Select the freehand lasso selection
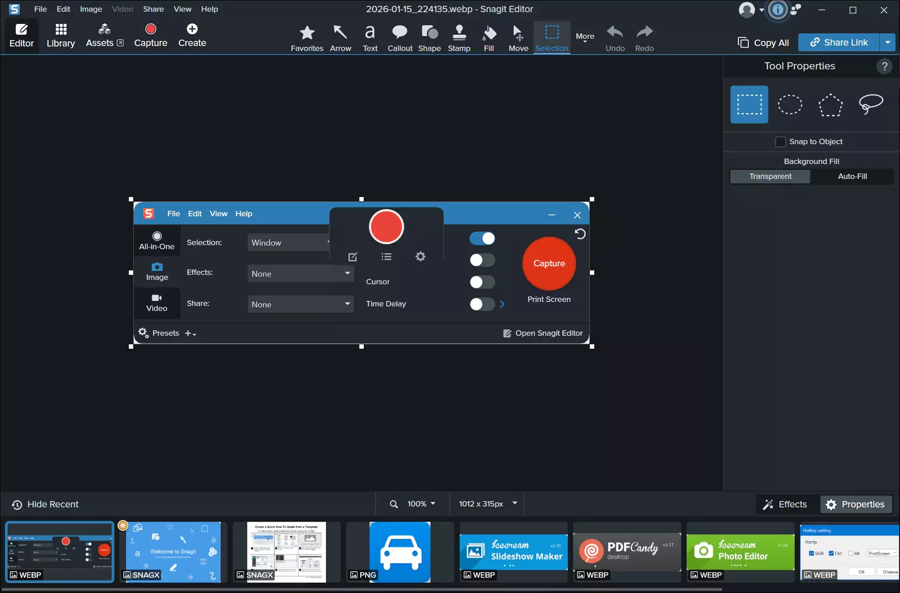900x593 pixels. coord(870,105)
